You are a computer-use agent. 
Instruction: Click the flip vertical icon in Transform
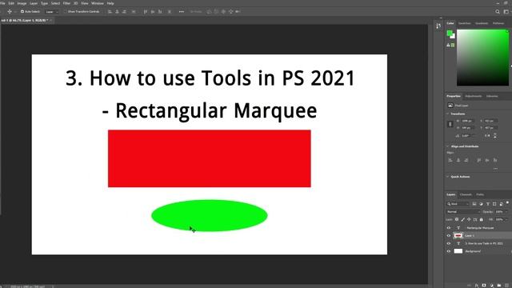point(495,135)
